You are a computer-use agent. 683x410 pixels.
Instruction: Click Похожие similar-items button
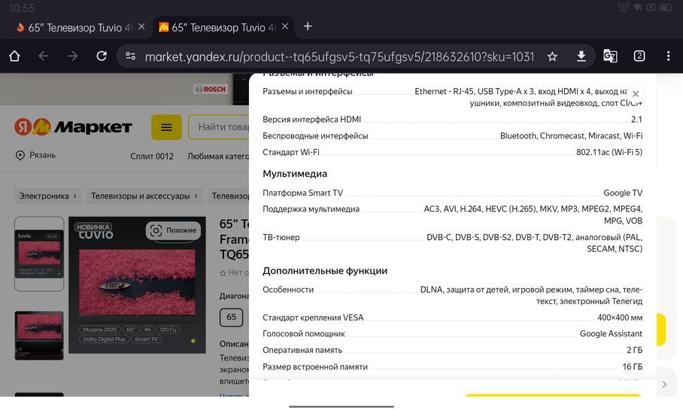[173, 230]
